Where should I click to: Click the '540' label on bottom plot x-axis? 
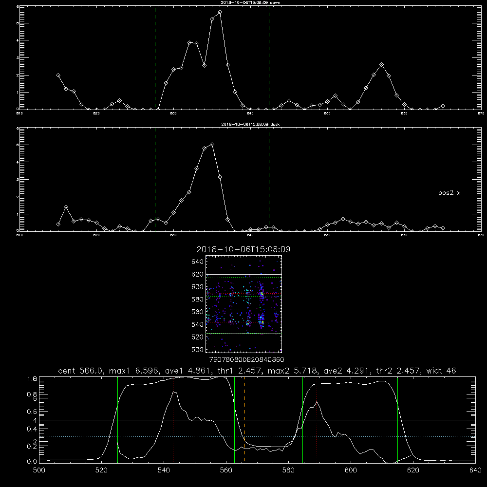(x=164, y=470)
